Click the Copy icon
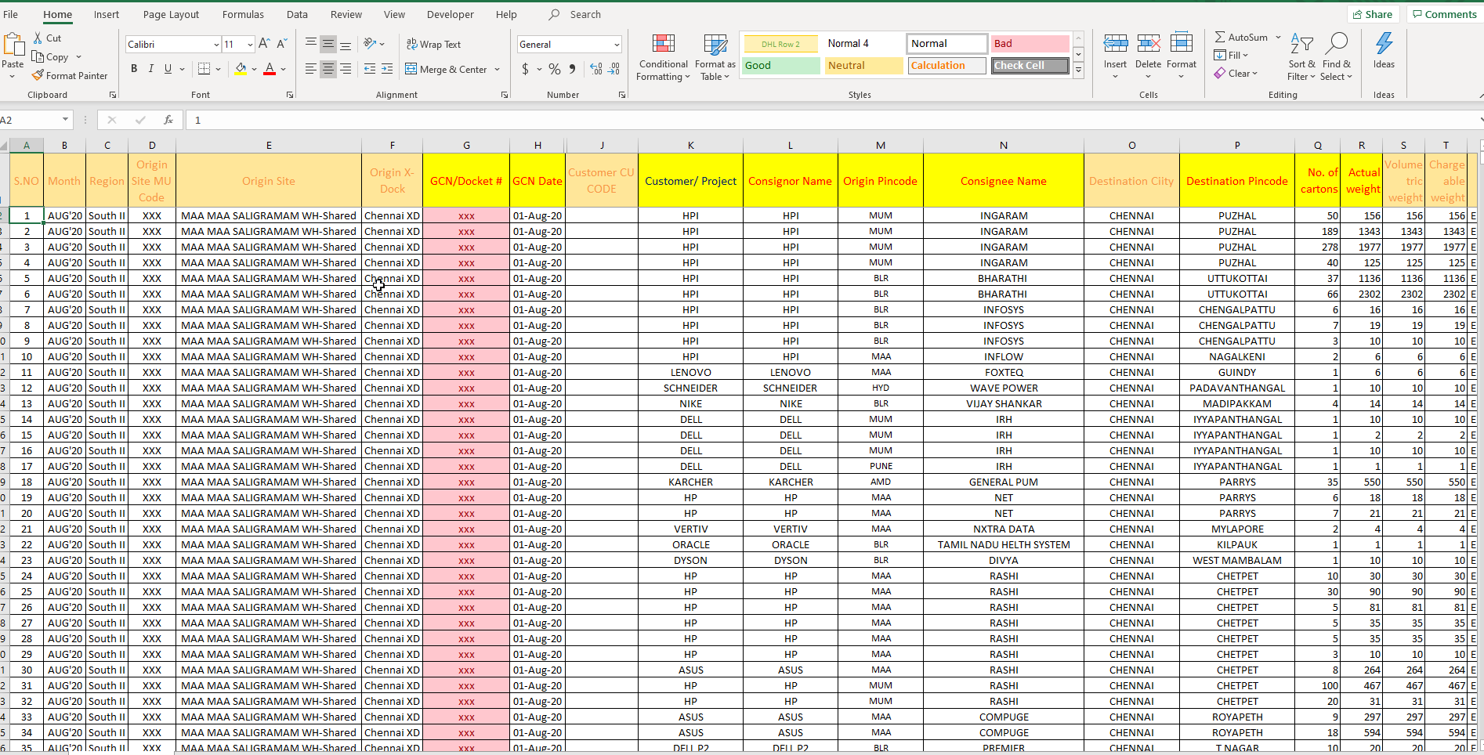This screenshot has height=755, width=1484. point(38,56)
